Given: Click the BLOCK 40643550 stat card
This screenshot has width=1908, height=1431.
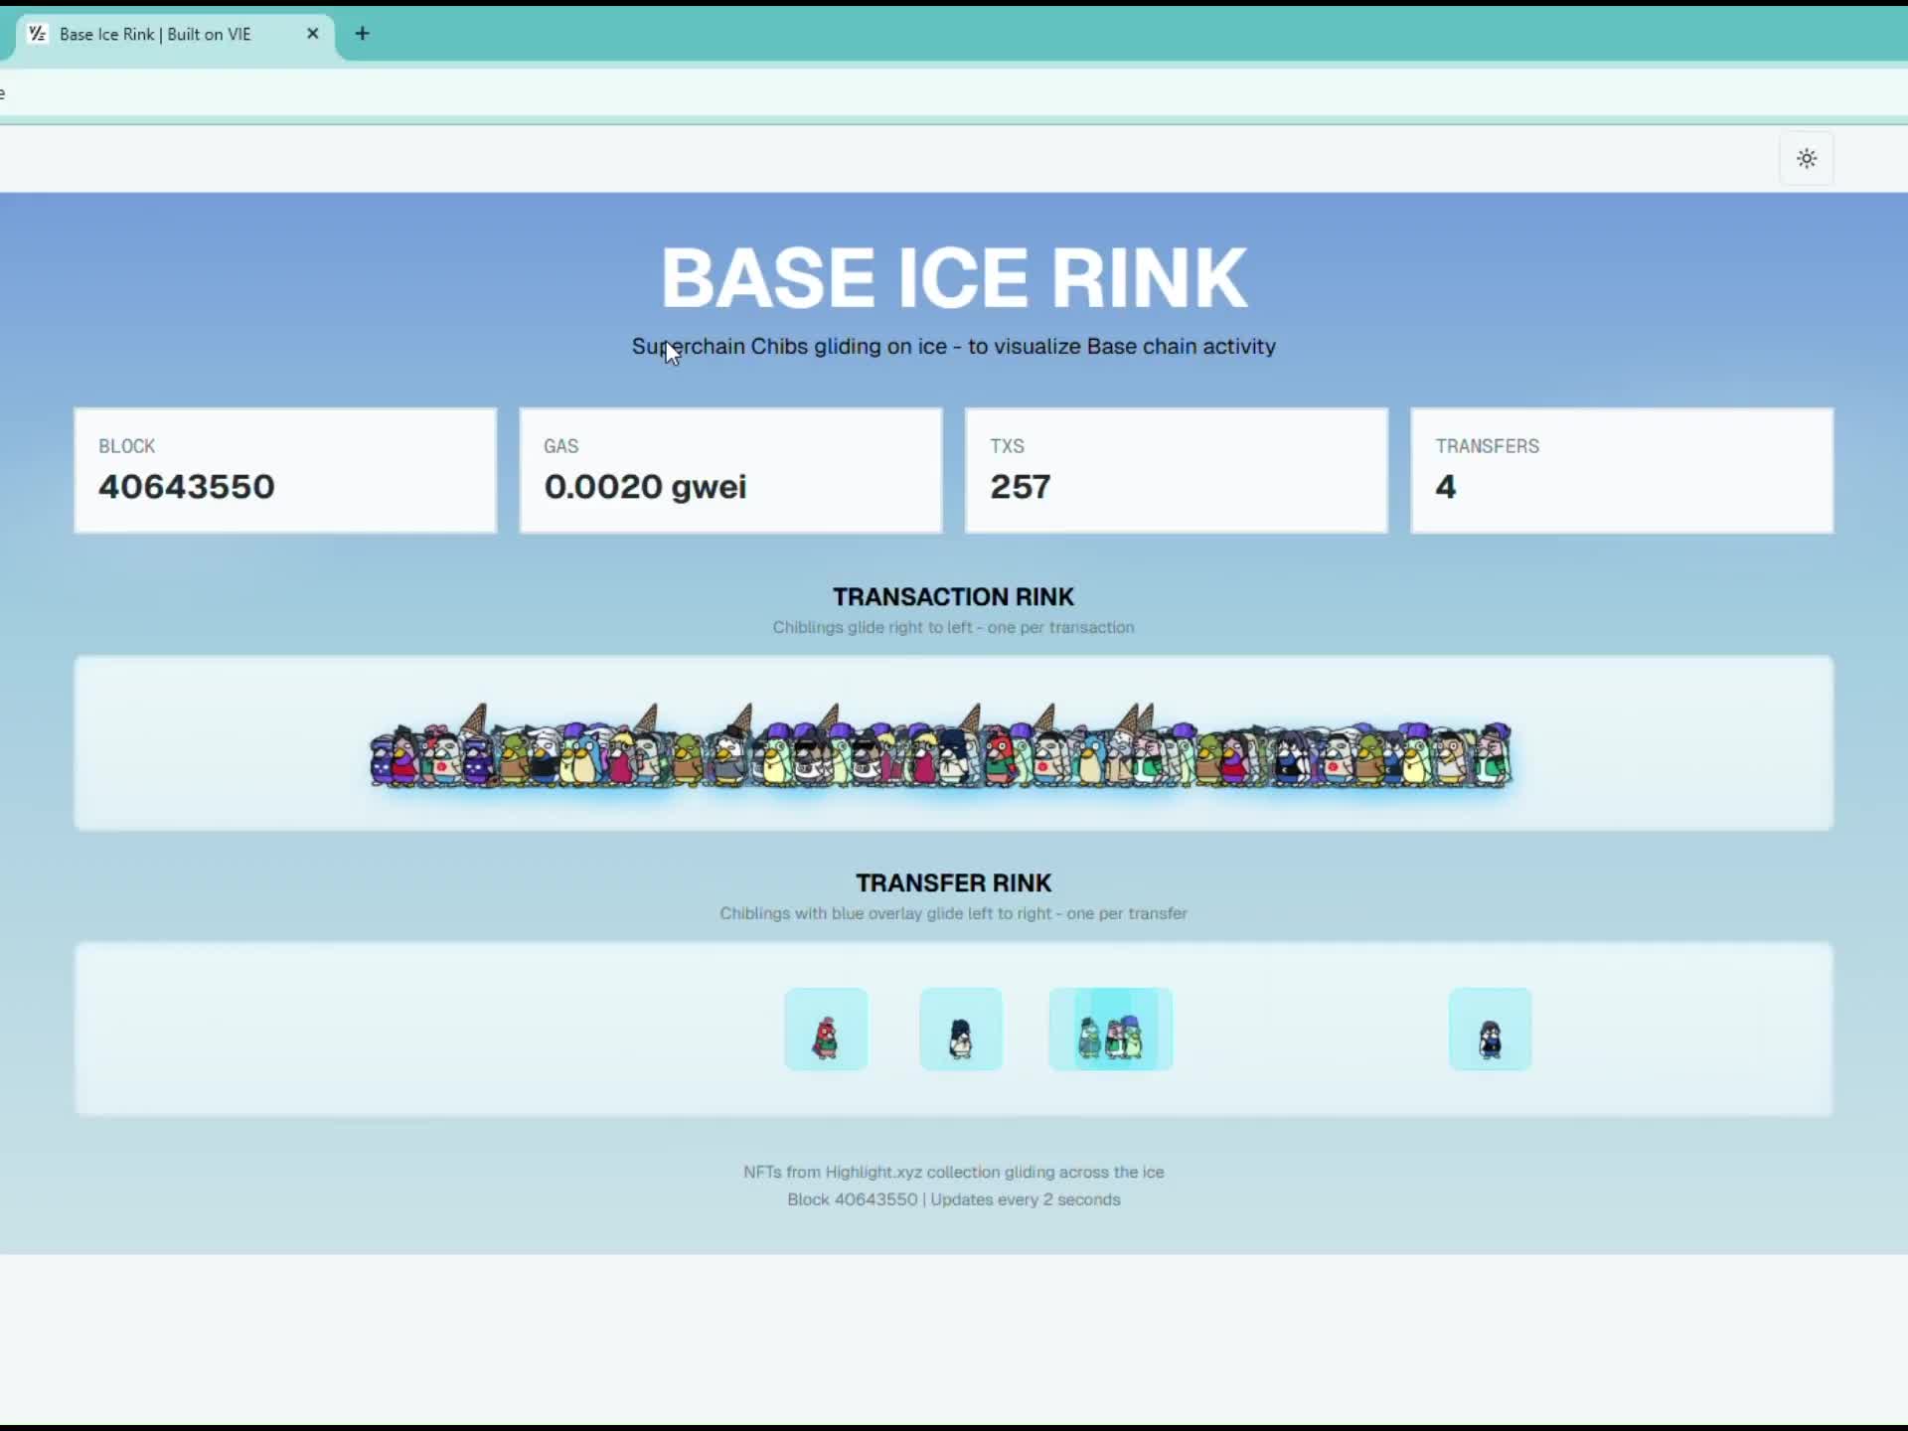Looking at the screenshot, I should (285, 470).
